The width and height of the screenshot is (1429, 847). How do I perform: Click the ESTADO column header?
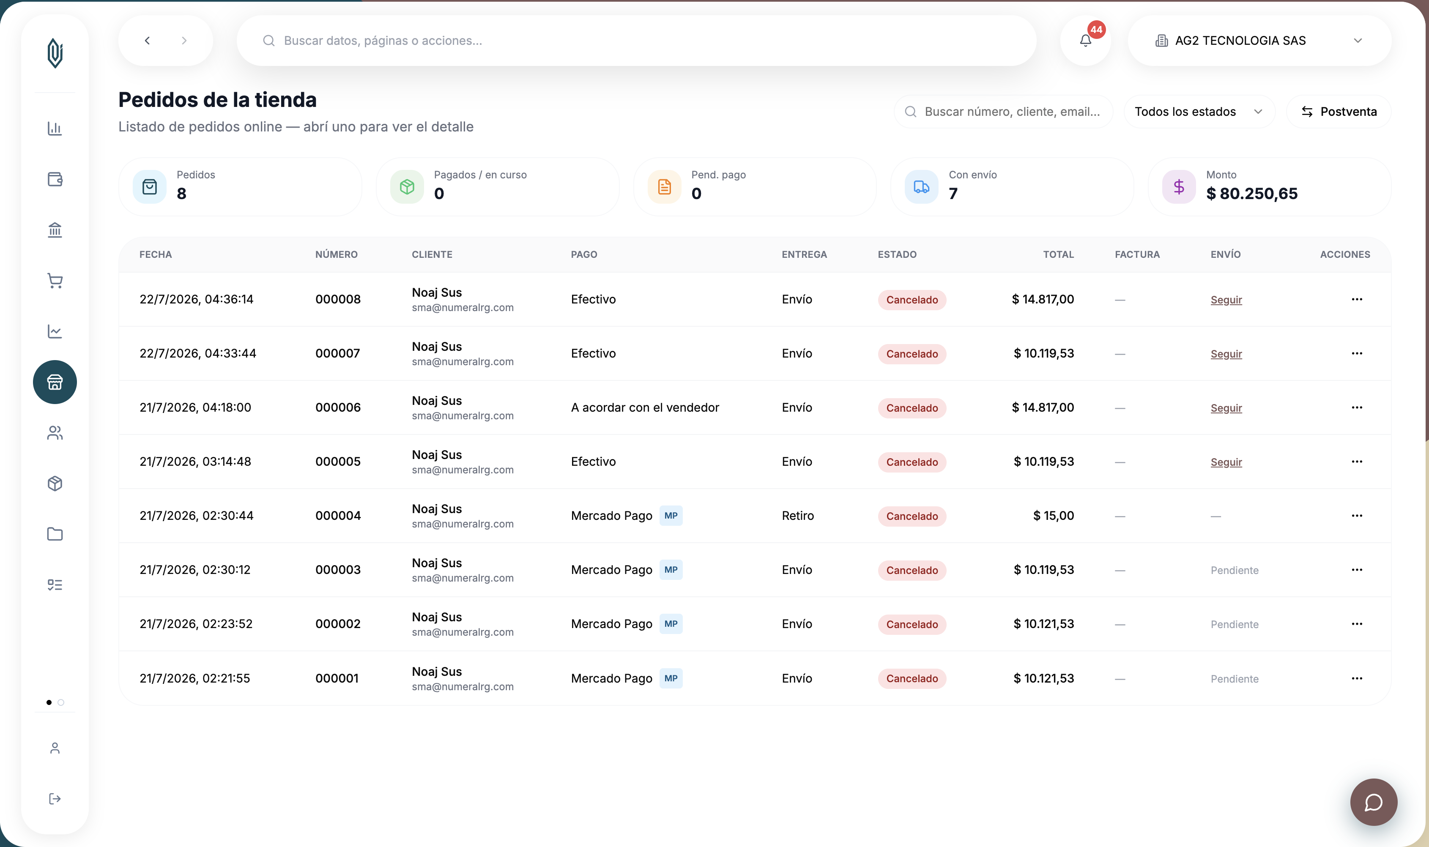point(897,254)
